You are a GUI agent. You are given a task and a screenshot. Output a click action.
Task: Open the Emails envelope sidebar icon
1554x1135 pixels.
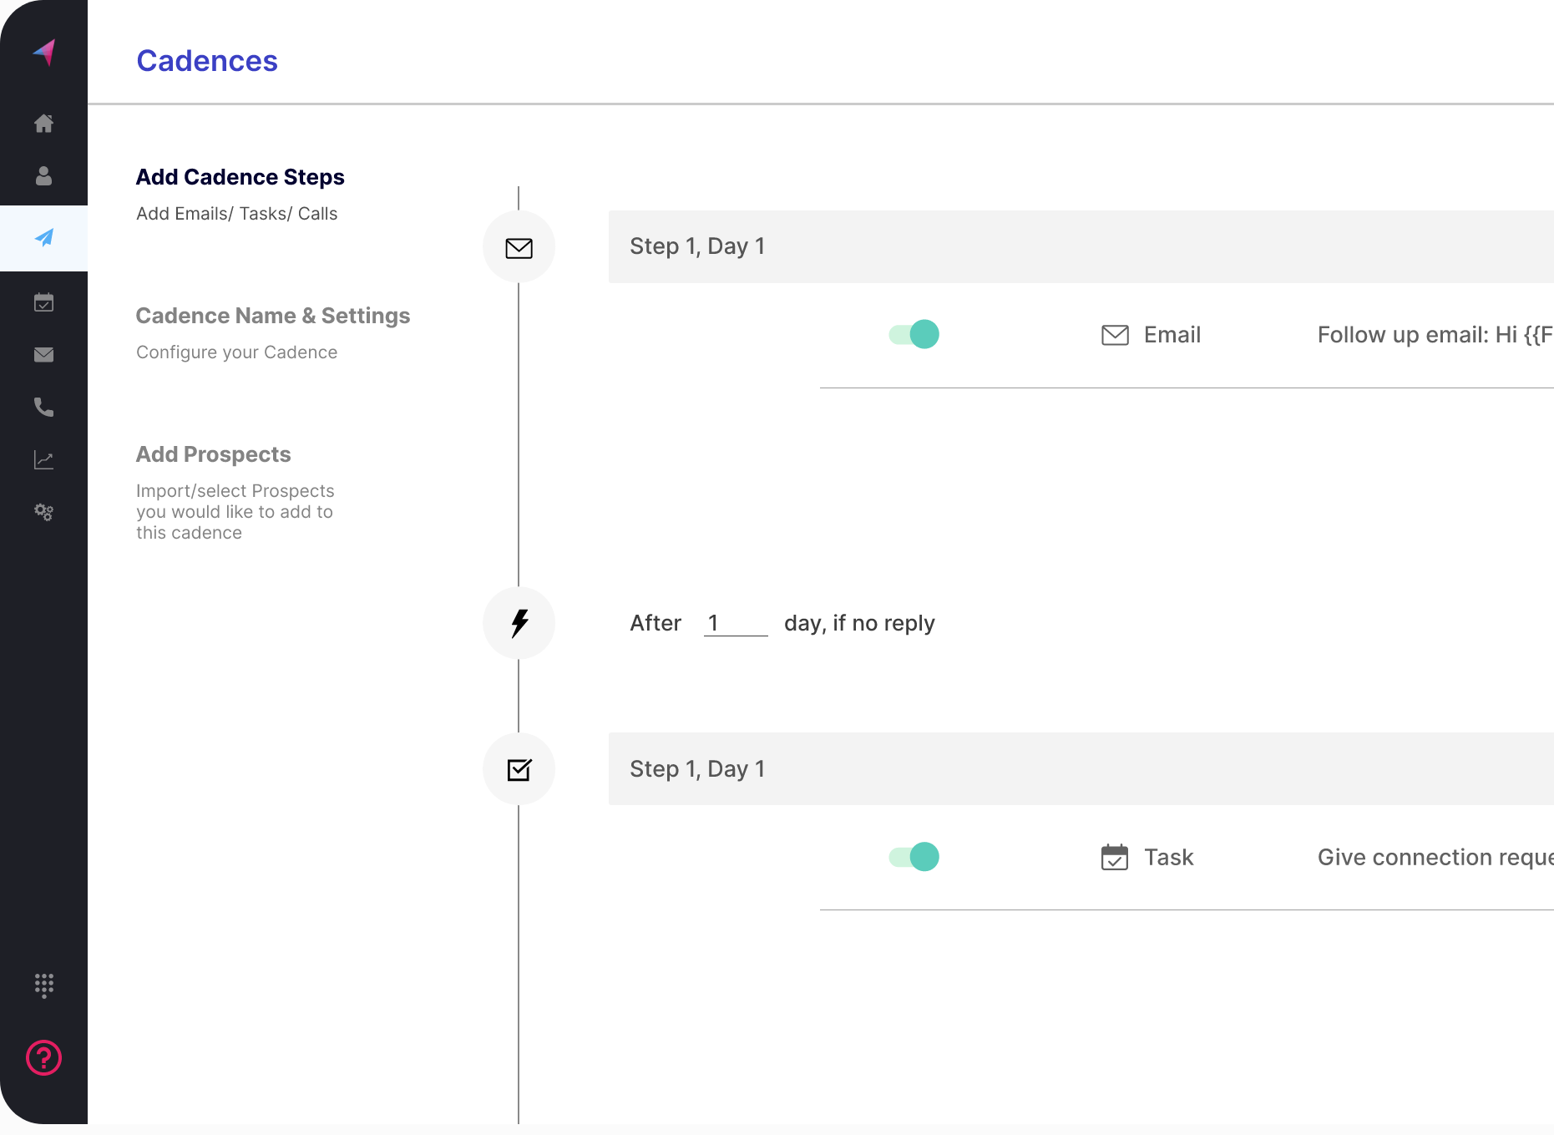tap(43, 355)
